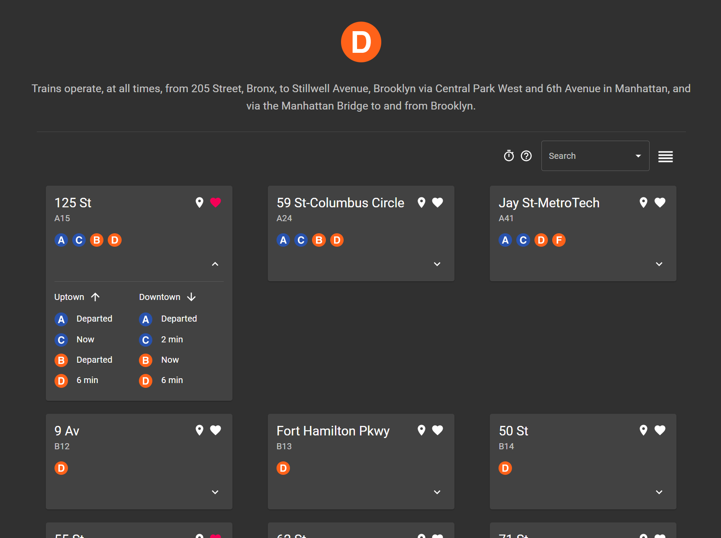Viewport: 721px width, 538px height.
Task: Open the 59 St-Columbus Circle station title
Action: point(341,203)
